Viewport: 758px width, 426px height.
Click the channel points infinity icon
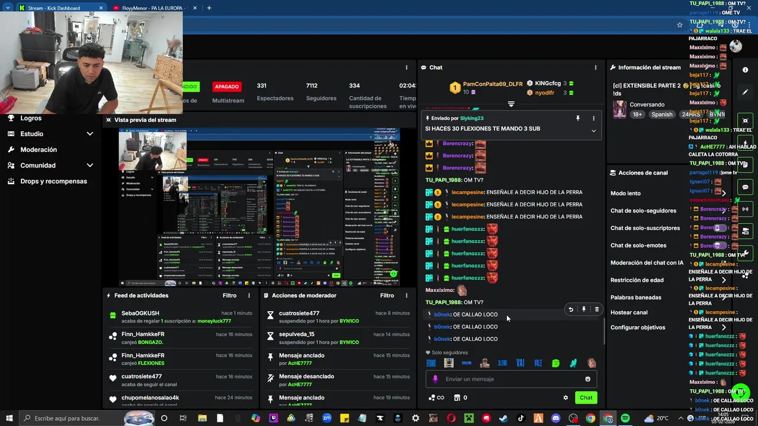pyautogui.click(x=436, y=398)
